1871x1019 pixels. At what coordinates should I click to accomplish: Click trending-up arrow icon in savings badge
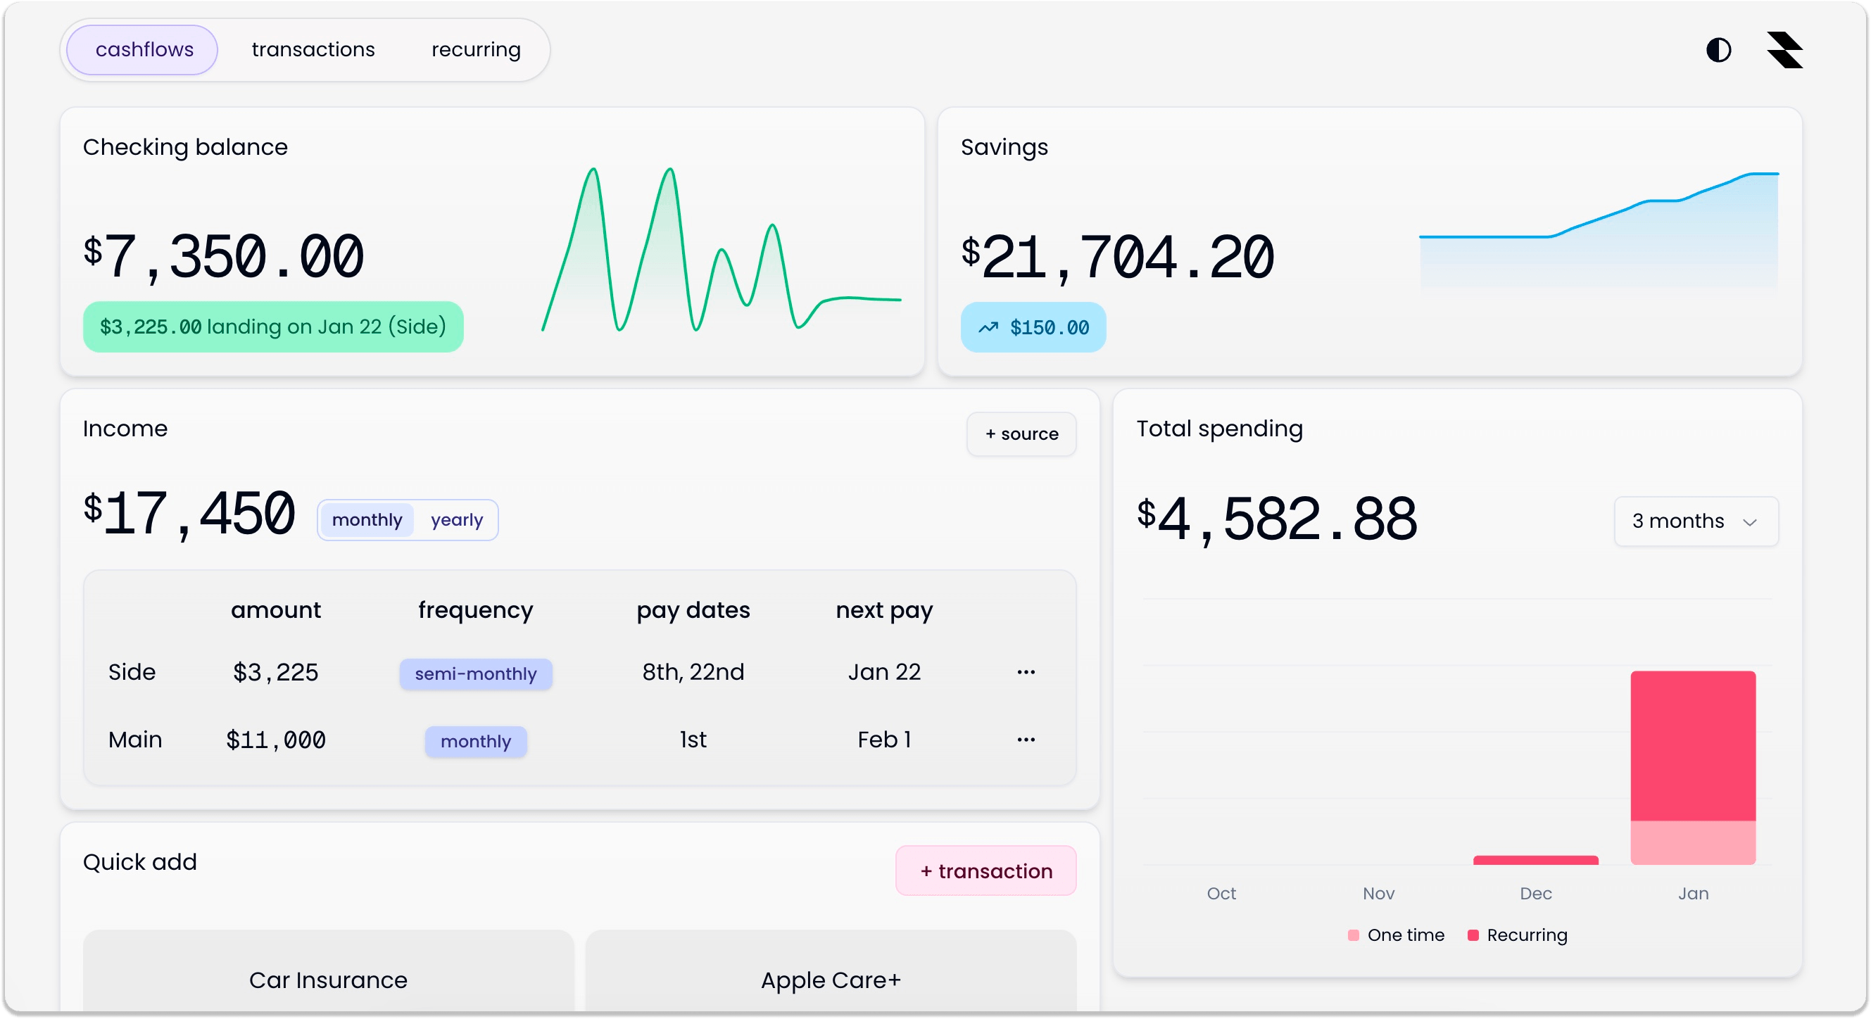pos(988,327)
